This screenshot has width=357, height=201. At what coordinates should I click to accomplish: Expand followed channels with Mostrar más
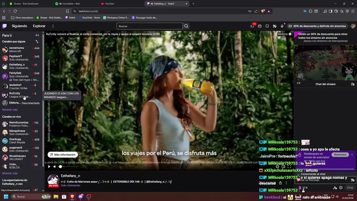[x=10, y=110]
